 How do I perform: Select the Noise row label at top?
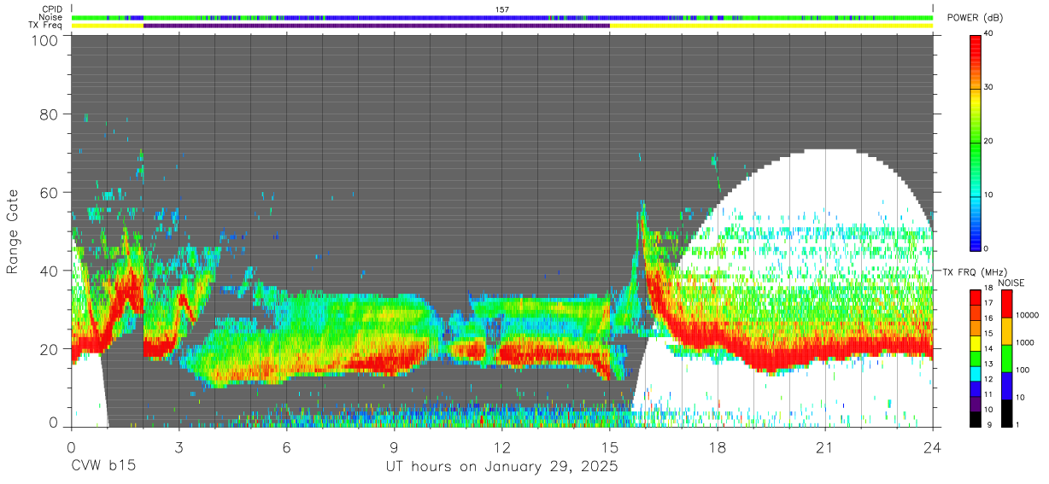click(x=50, y=17)
